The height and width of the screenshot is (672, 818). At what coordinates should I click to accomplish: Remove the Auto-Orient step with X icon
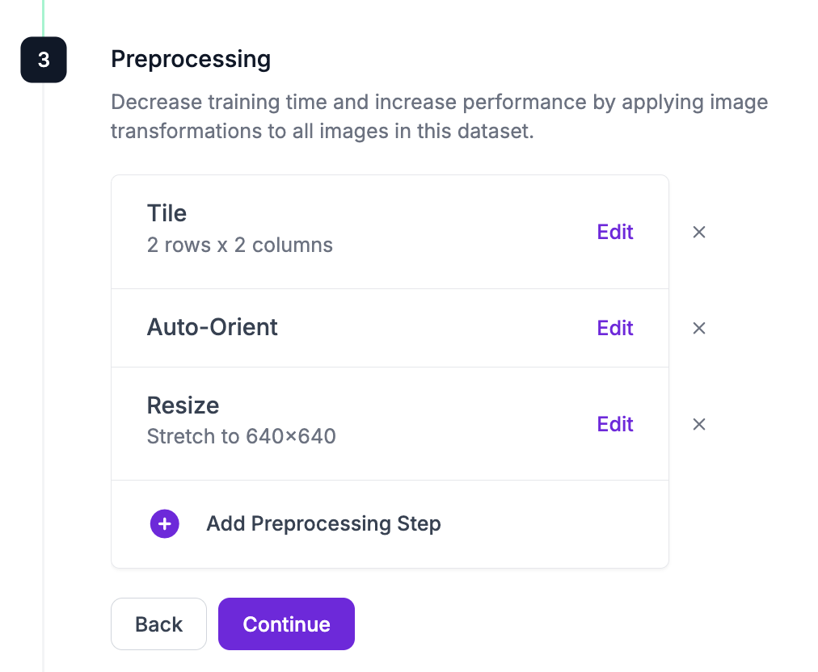click(x=699, y=328)
